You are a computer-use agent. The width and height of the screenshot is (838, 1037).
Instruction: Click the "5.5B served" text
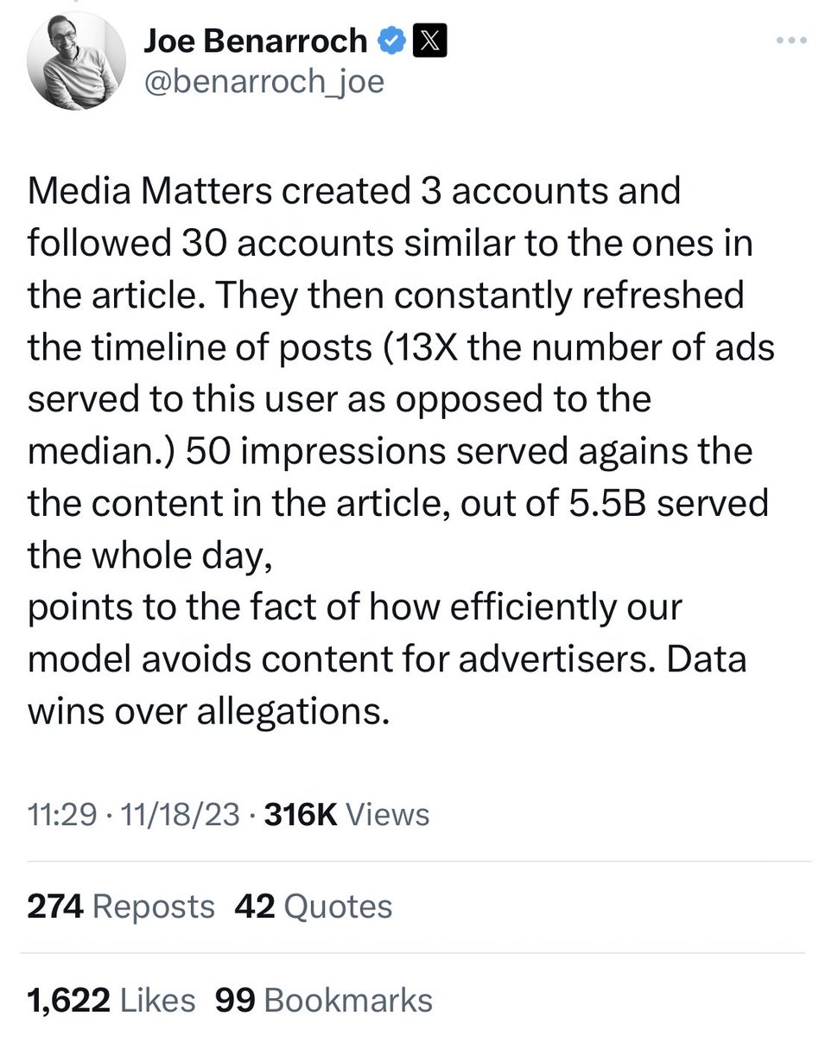[672, 504]
